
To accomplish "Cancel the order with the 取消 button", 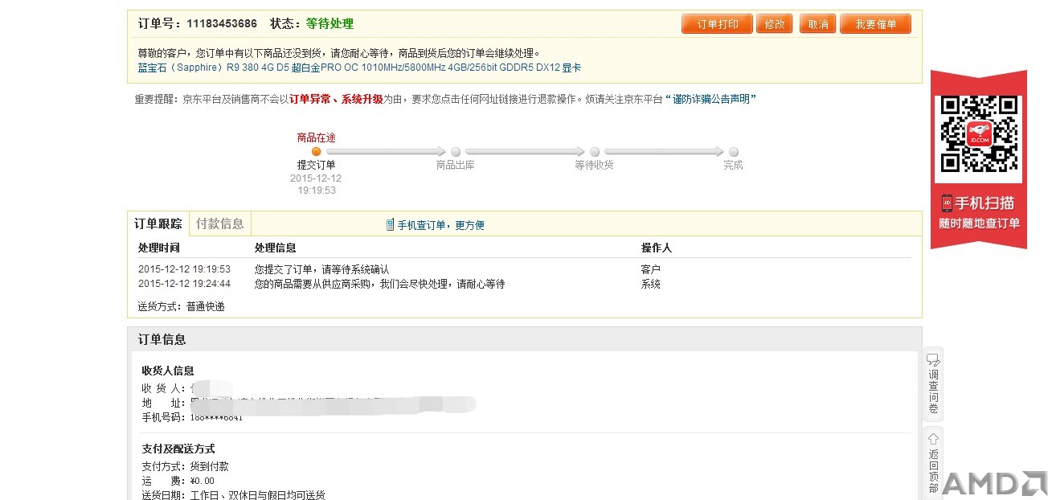I will tap(818, 24).
